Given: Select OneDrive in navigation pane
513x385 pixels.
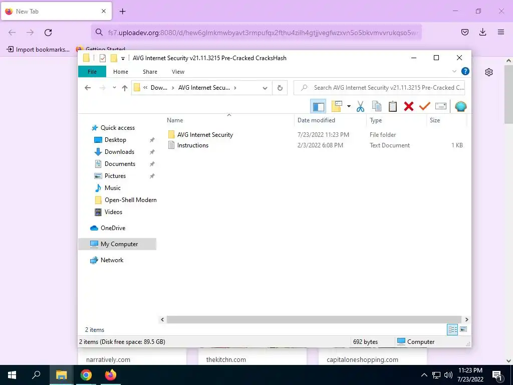Looking at the screenshot, I should click(113, 228).
